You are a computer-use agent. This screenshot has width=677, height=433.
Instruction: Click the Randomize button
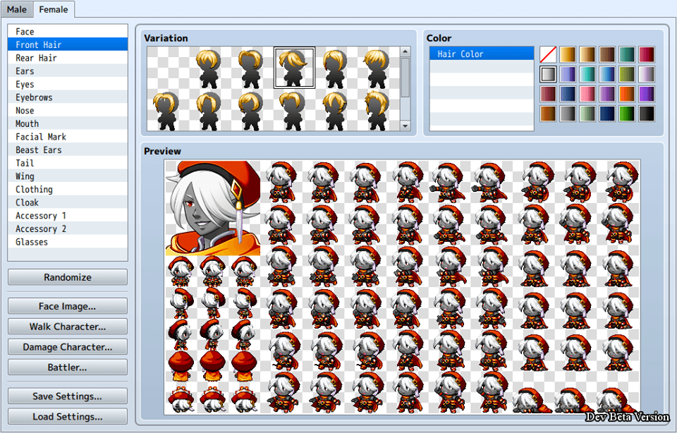coord(68,277)
